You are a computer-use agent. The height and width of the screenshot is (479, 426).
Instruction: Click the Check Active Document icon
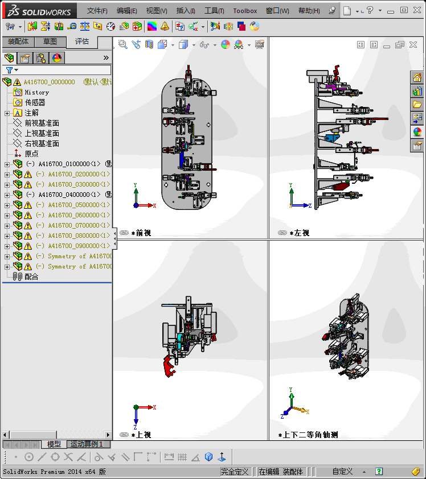pyautogui.click(x=193, y=27)
